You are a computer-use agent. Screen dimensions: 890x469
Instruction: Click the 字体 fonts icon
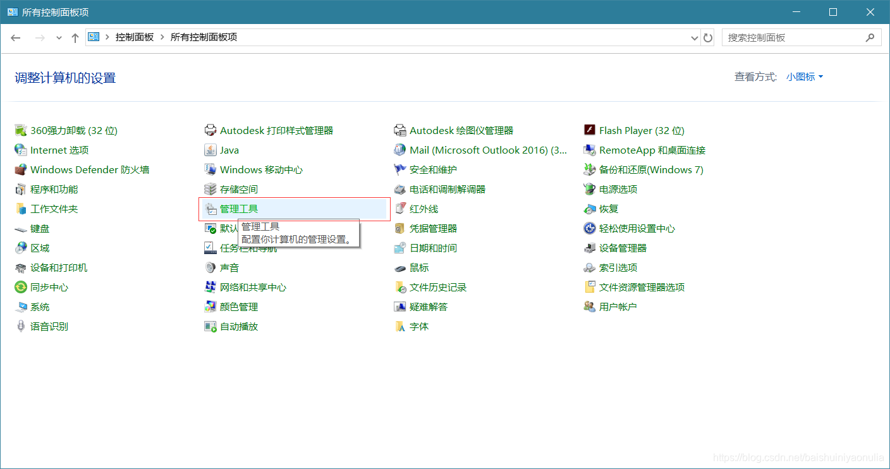coord(400,326)
